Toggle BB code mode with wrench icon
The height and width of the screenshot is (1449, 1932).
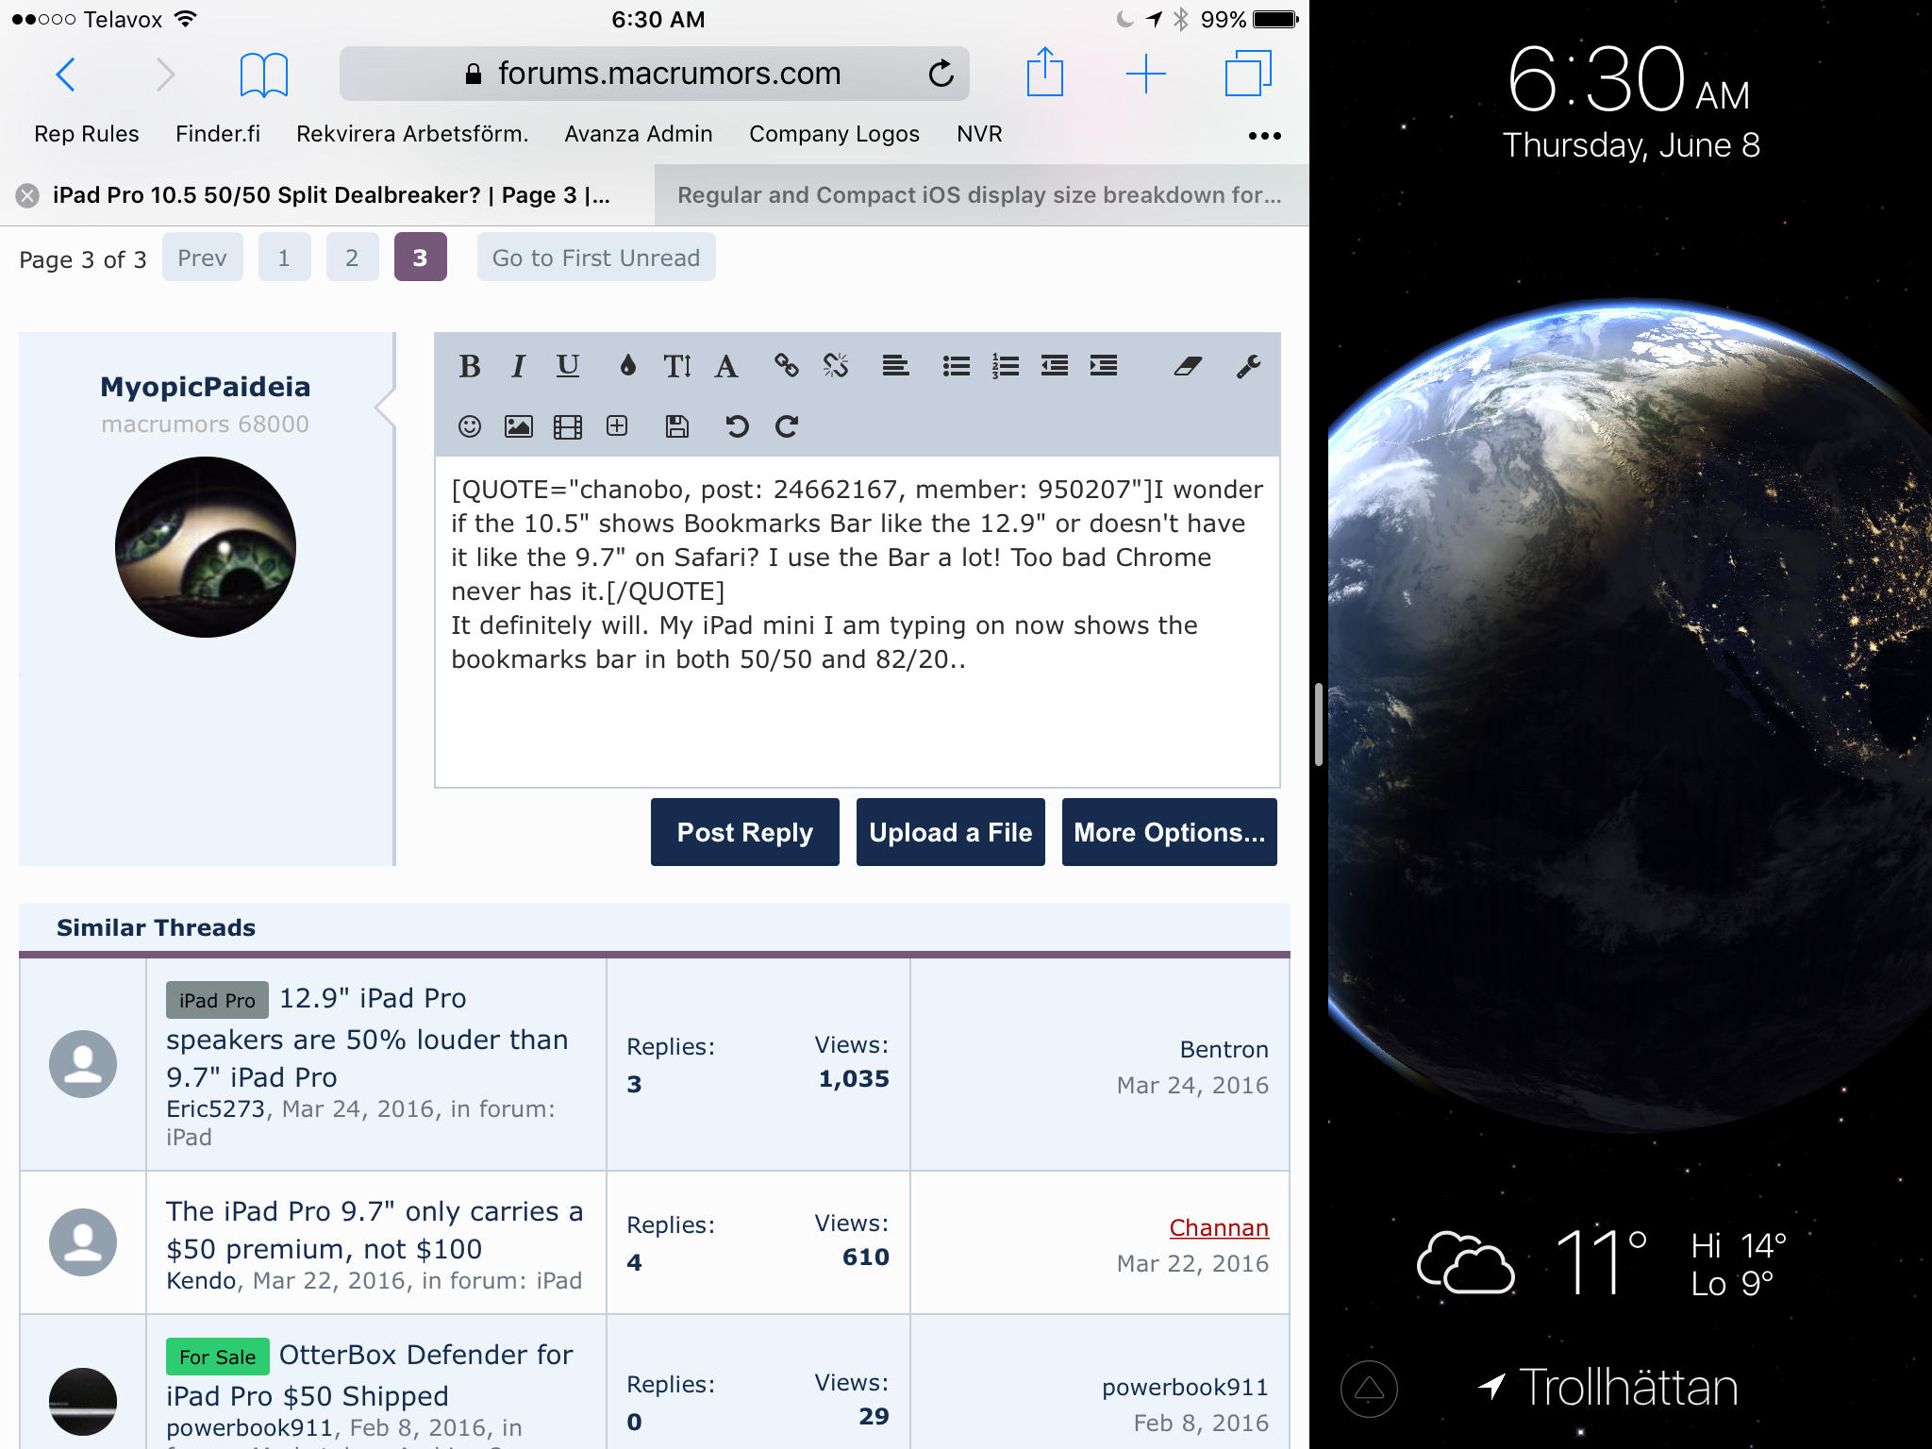pyautogui.click(x=1248, y=366)
